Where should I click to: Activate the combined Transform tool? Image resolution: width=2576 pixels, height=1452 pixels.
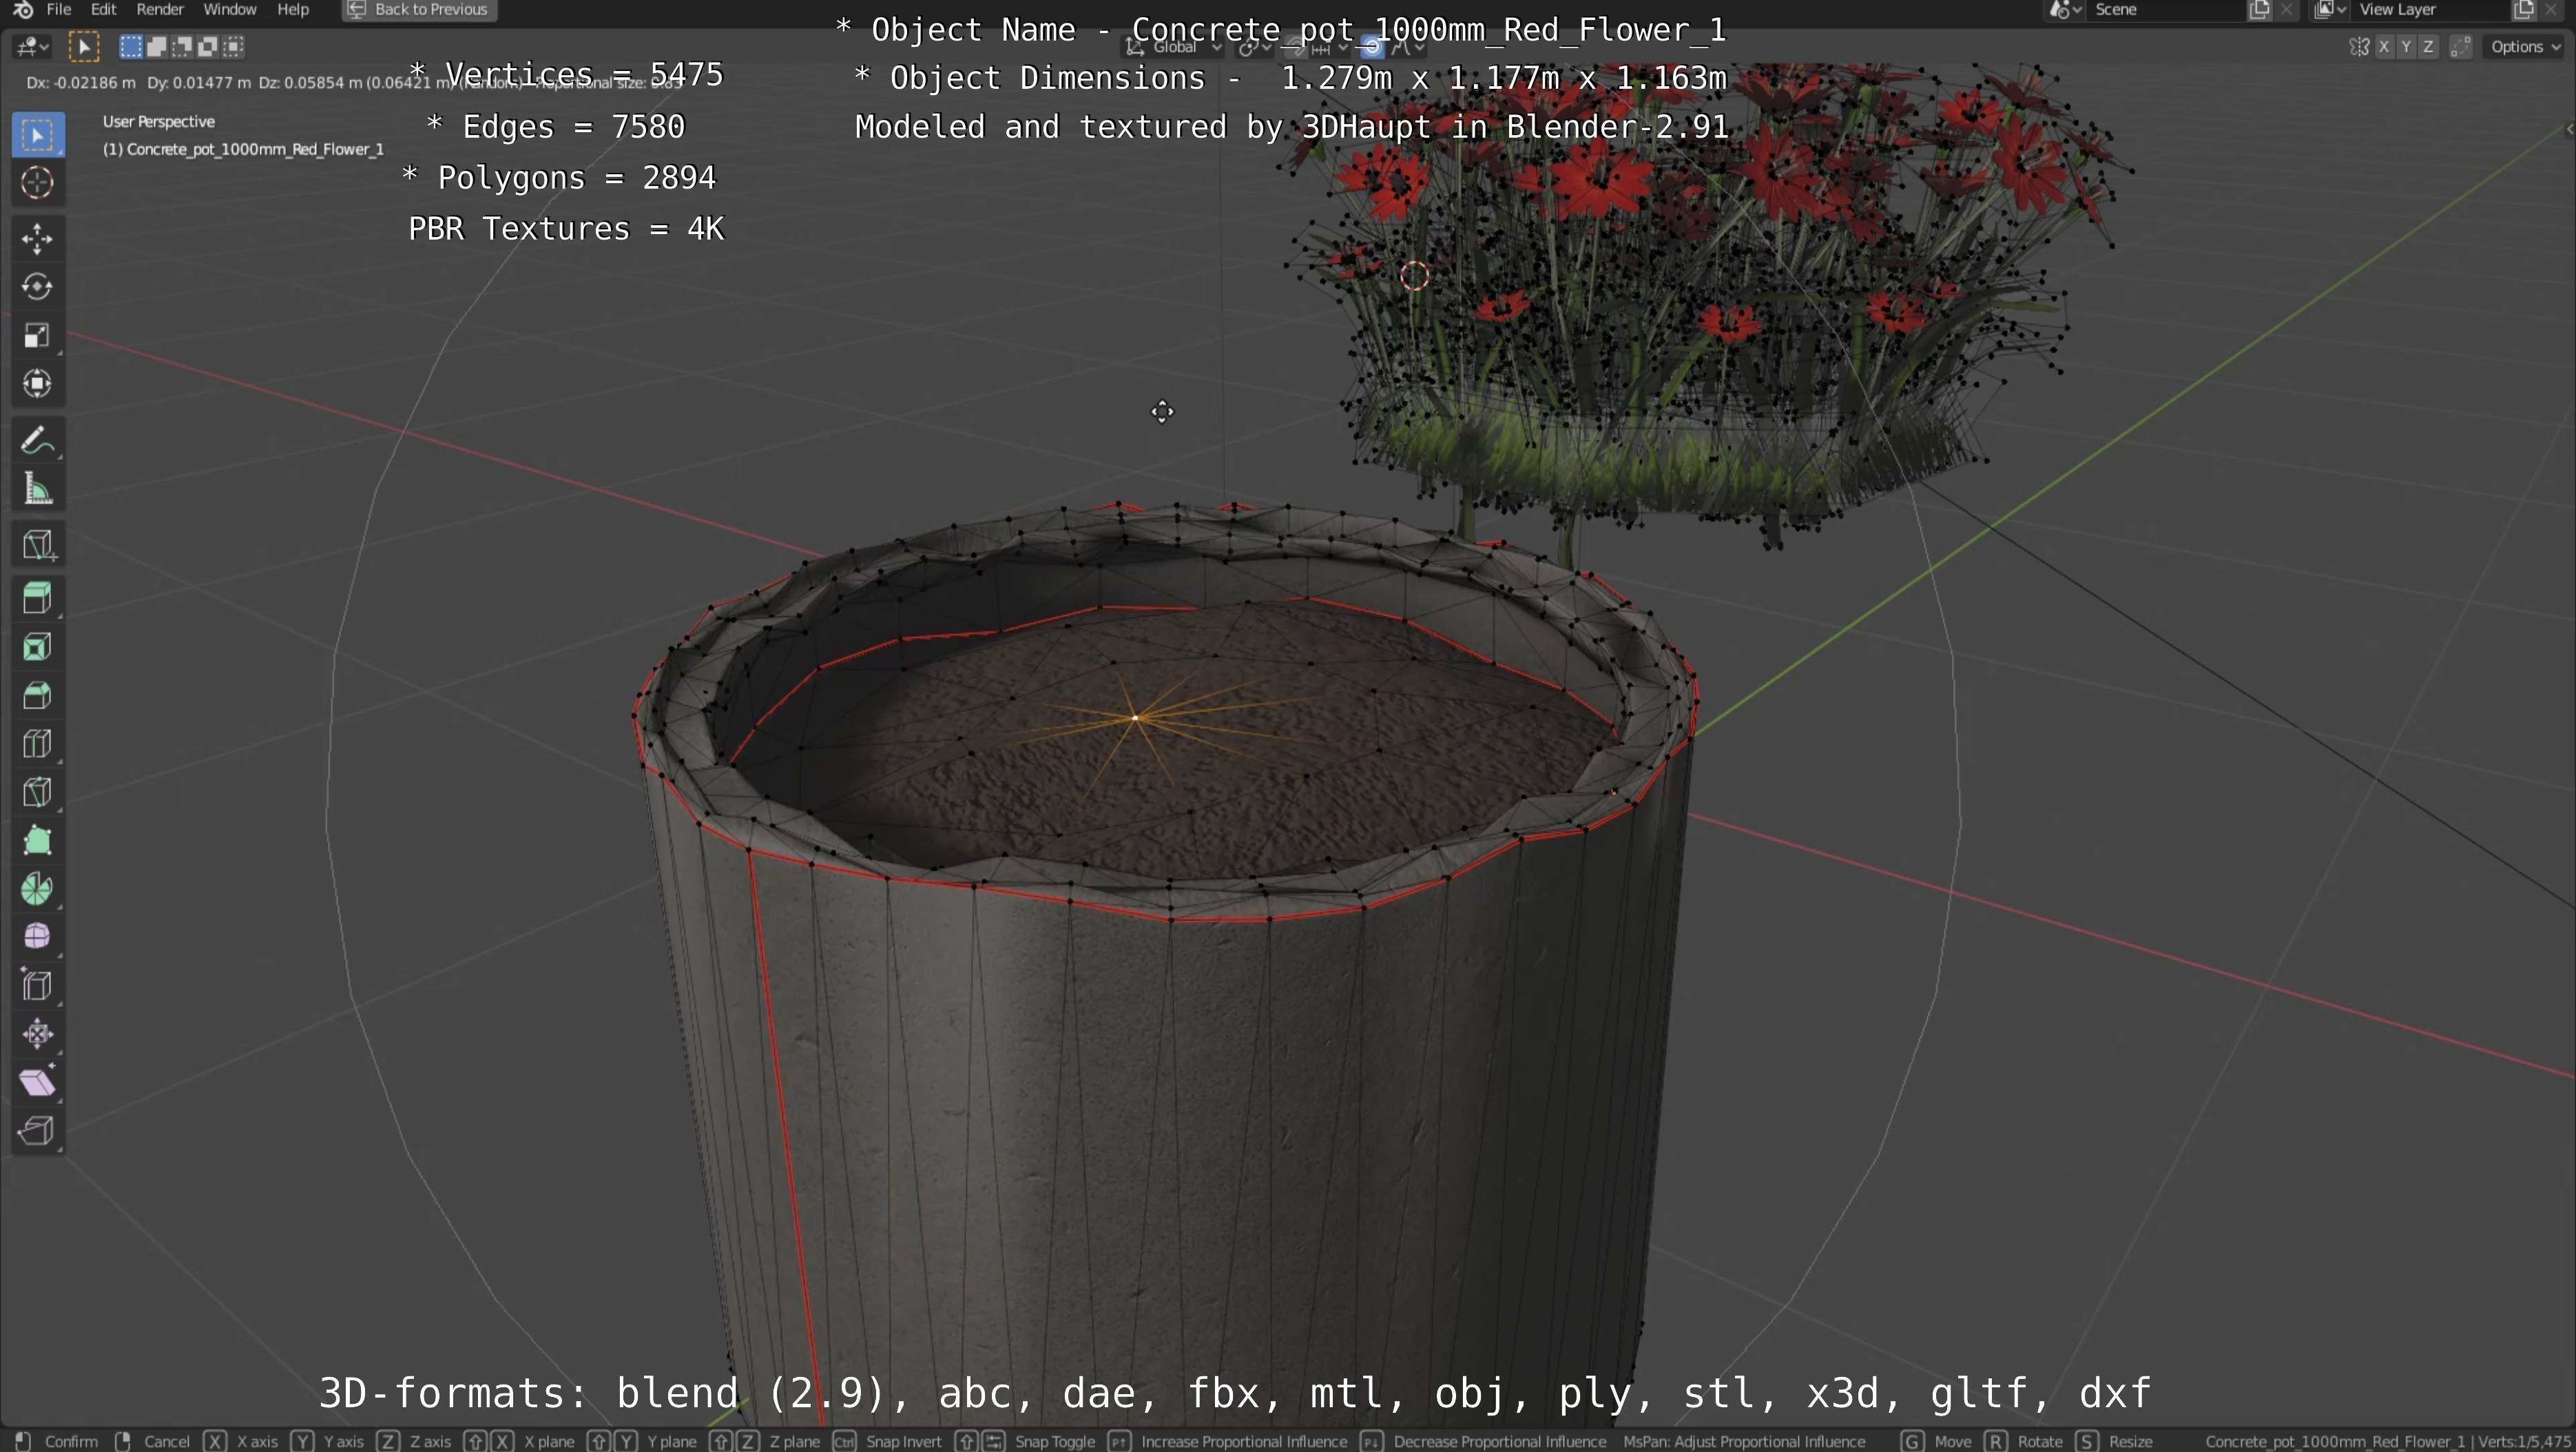coord(38,383)
